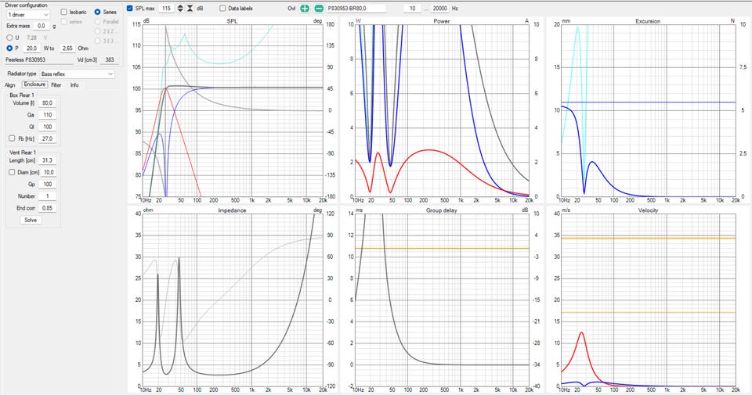Check the vent Diam [cm] checkbox

click(11, 172)
